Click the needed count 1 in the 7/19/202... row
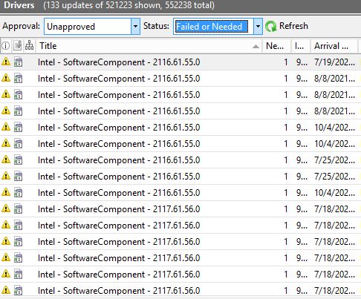This screenshot has height=299, width=361. (286, 62)
